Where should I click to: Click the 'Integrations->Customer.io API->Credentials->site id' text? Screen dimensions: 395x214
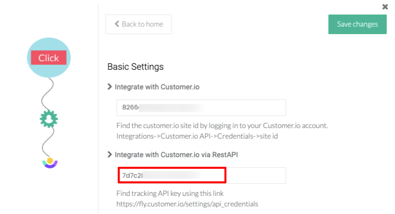pos(197,136)
